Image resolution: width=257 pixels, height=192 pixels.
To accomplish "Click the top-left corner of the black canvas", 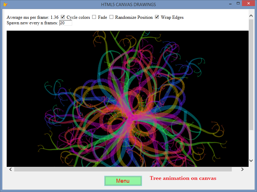I will click(x=9, y=32).
